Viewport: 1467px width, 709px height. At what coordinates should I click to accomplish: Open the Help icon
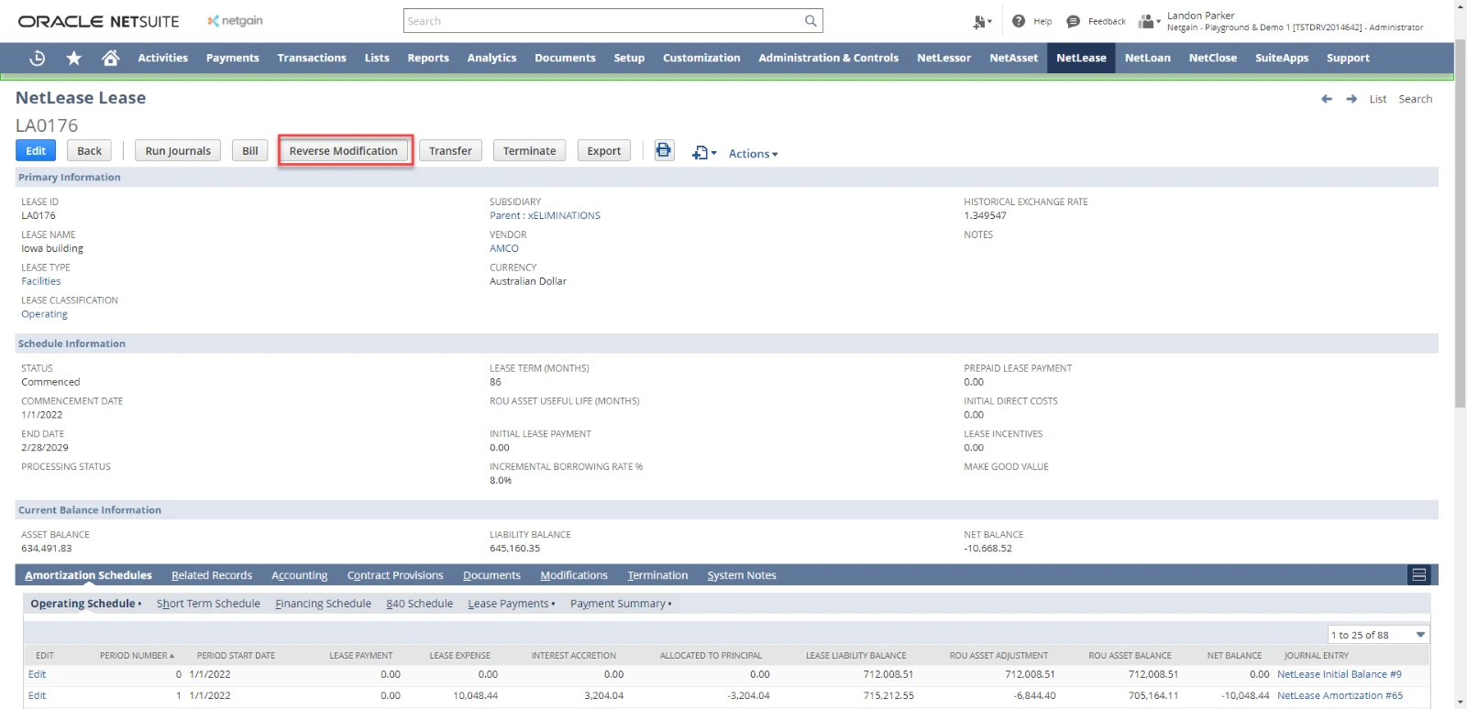(1019, 21)
